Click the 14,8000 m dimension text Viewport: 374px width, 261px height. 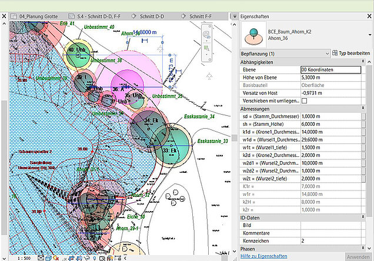(145, 32)
